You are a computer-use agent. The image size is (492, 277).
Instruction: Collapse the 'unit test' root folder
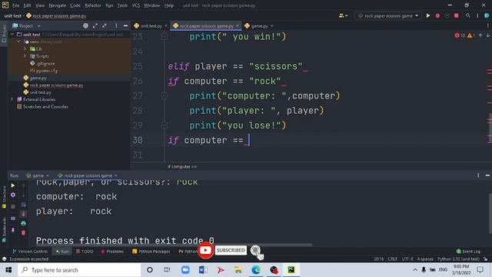12,34
